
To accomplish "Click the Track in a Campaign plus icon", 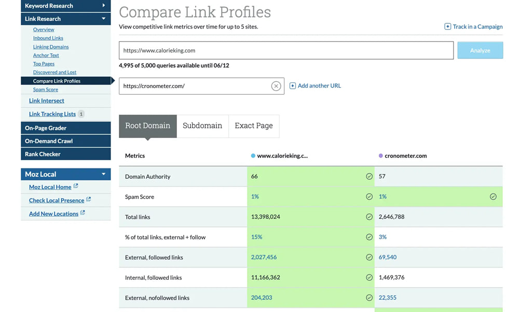I will (x=447, y=26).
